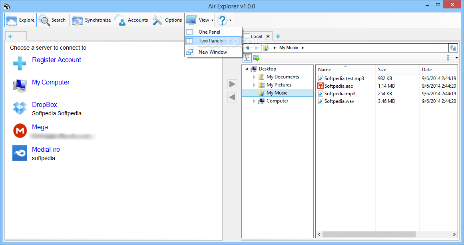Click the scroll left arrow in file list
The height and width of the screenshot is (245, 464).
(319, 234)
